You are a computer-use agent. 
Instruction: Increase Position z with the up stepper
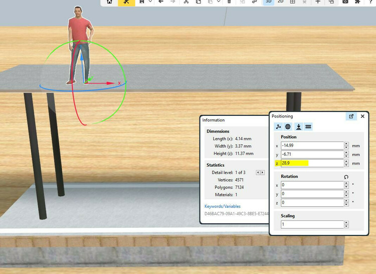pyautogui.click(x=346, y=162)
